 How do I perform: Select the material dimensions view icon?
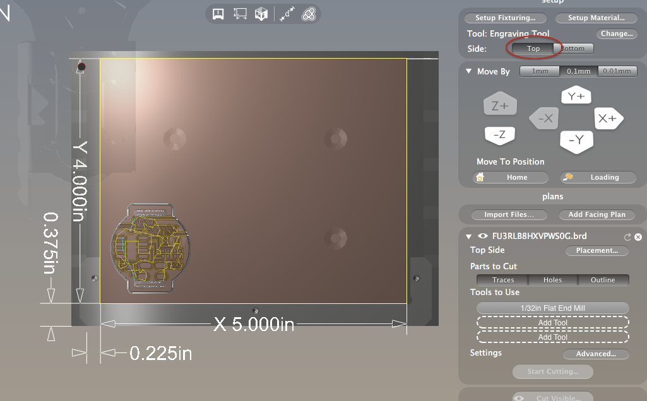tap(240, 13)
